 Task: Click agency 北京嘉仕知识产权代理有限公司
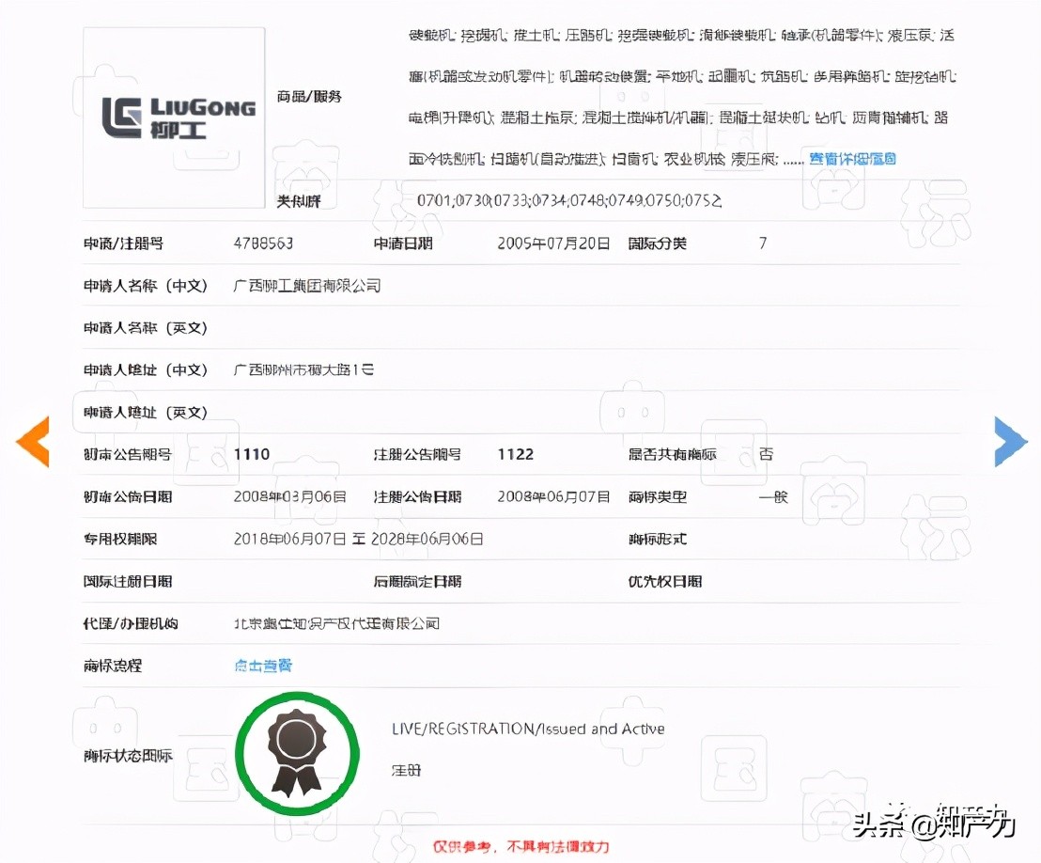337,623
